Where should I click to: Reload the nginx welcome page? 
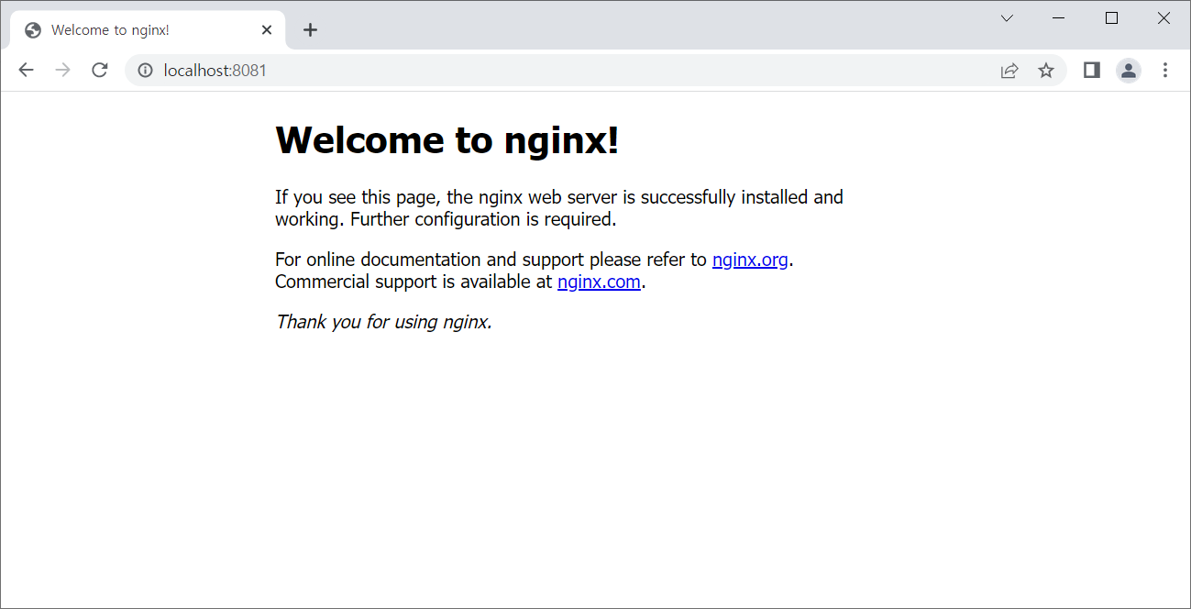click(100, 70)
